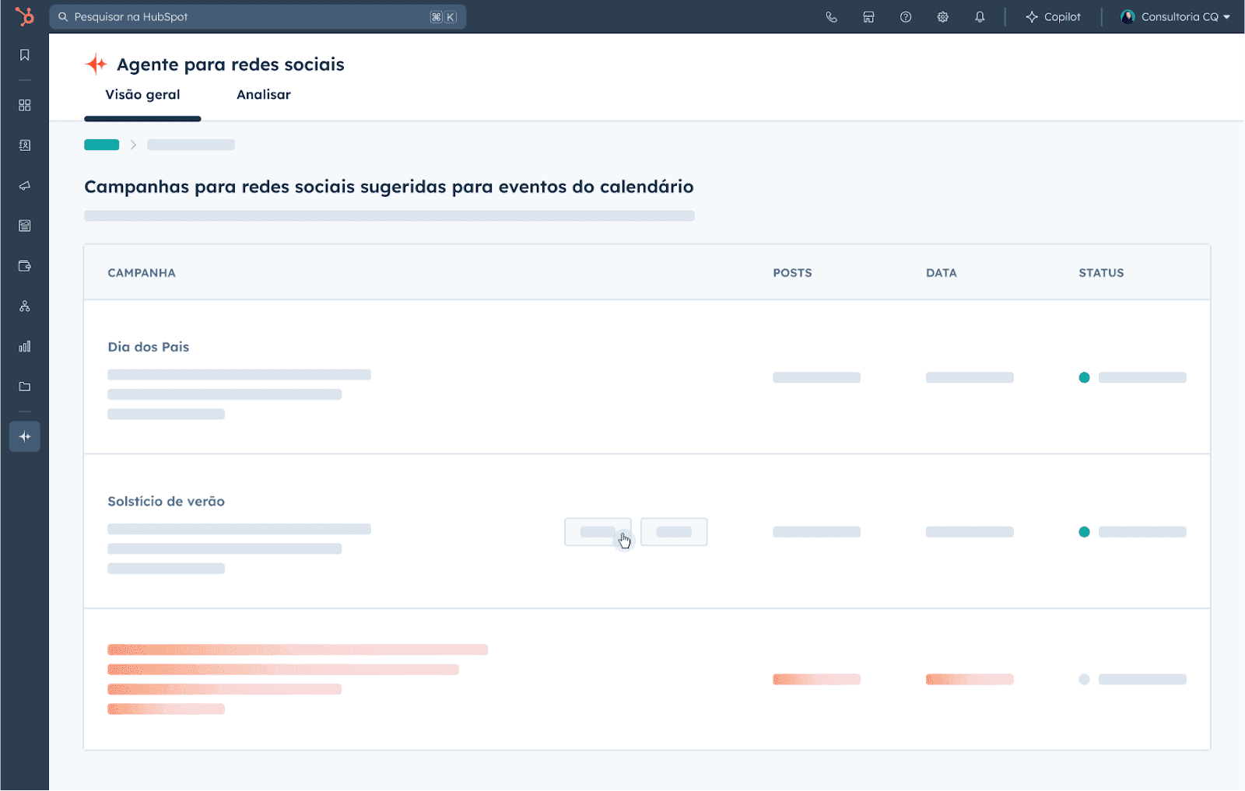Focus the Pesquisar na HubSpot search field
The height and width of the screenshot is (791, 1245).
point(258,16)
